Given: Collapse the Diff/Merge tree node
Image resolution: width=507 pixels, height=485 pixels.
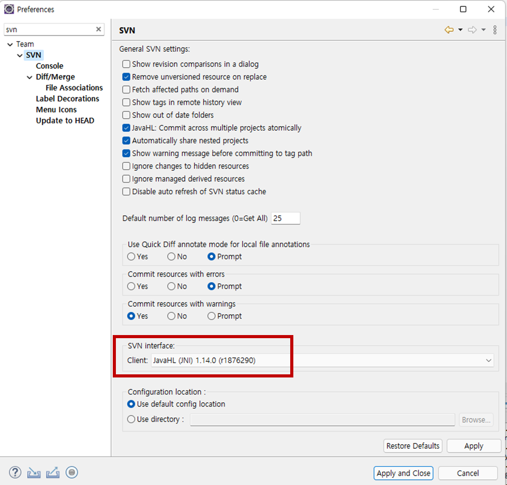Looking at the screenshot, I should (x=29, y=77).
